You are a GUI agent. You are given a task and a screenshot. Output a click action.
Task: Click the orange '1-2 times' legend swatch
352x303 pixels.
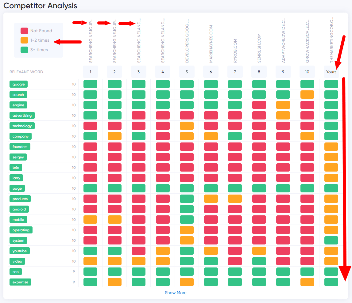(x=24, y=40)
